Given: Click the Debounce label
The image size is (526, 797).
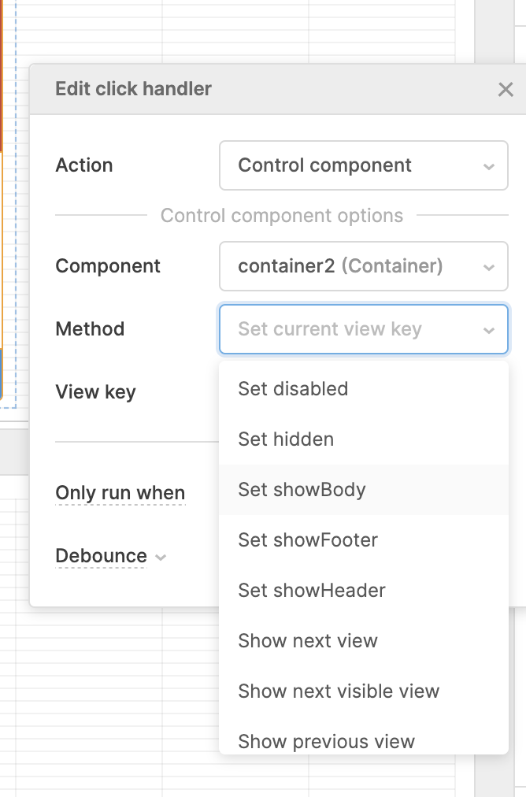Looking at the screenshot, I should pyautogui.click(x=101, y=556).
